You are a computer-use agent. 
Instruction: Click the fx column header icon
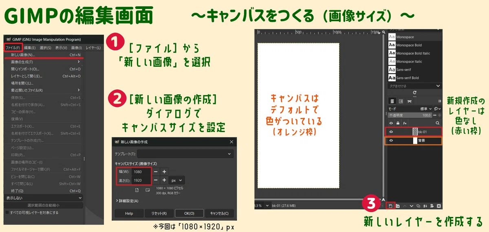click(x=405, y=123)
